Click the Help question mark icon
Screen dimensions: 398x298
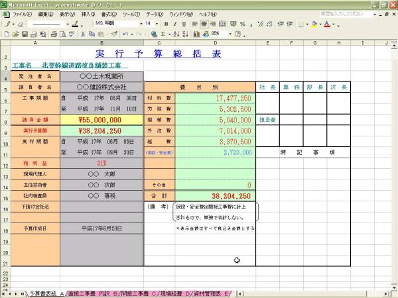[x=237, y=34]
